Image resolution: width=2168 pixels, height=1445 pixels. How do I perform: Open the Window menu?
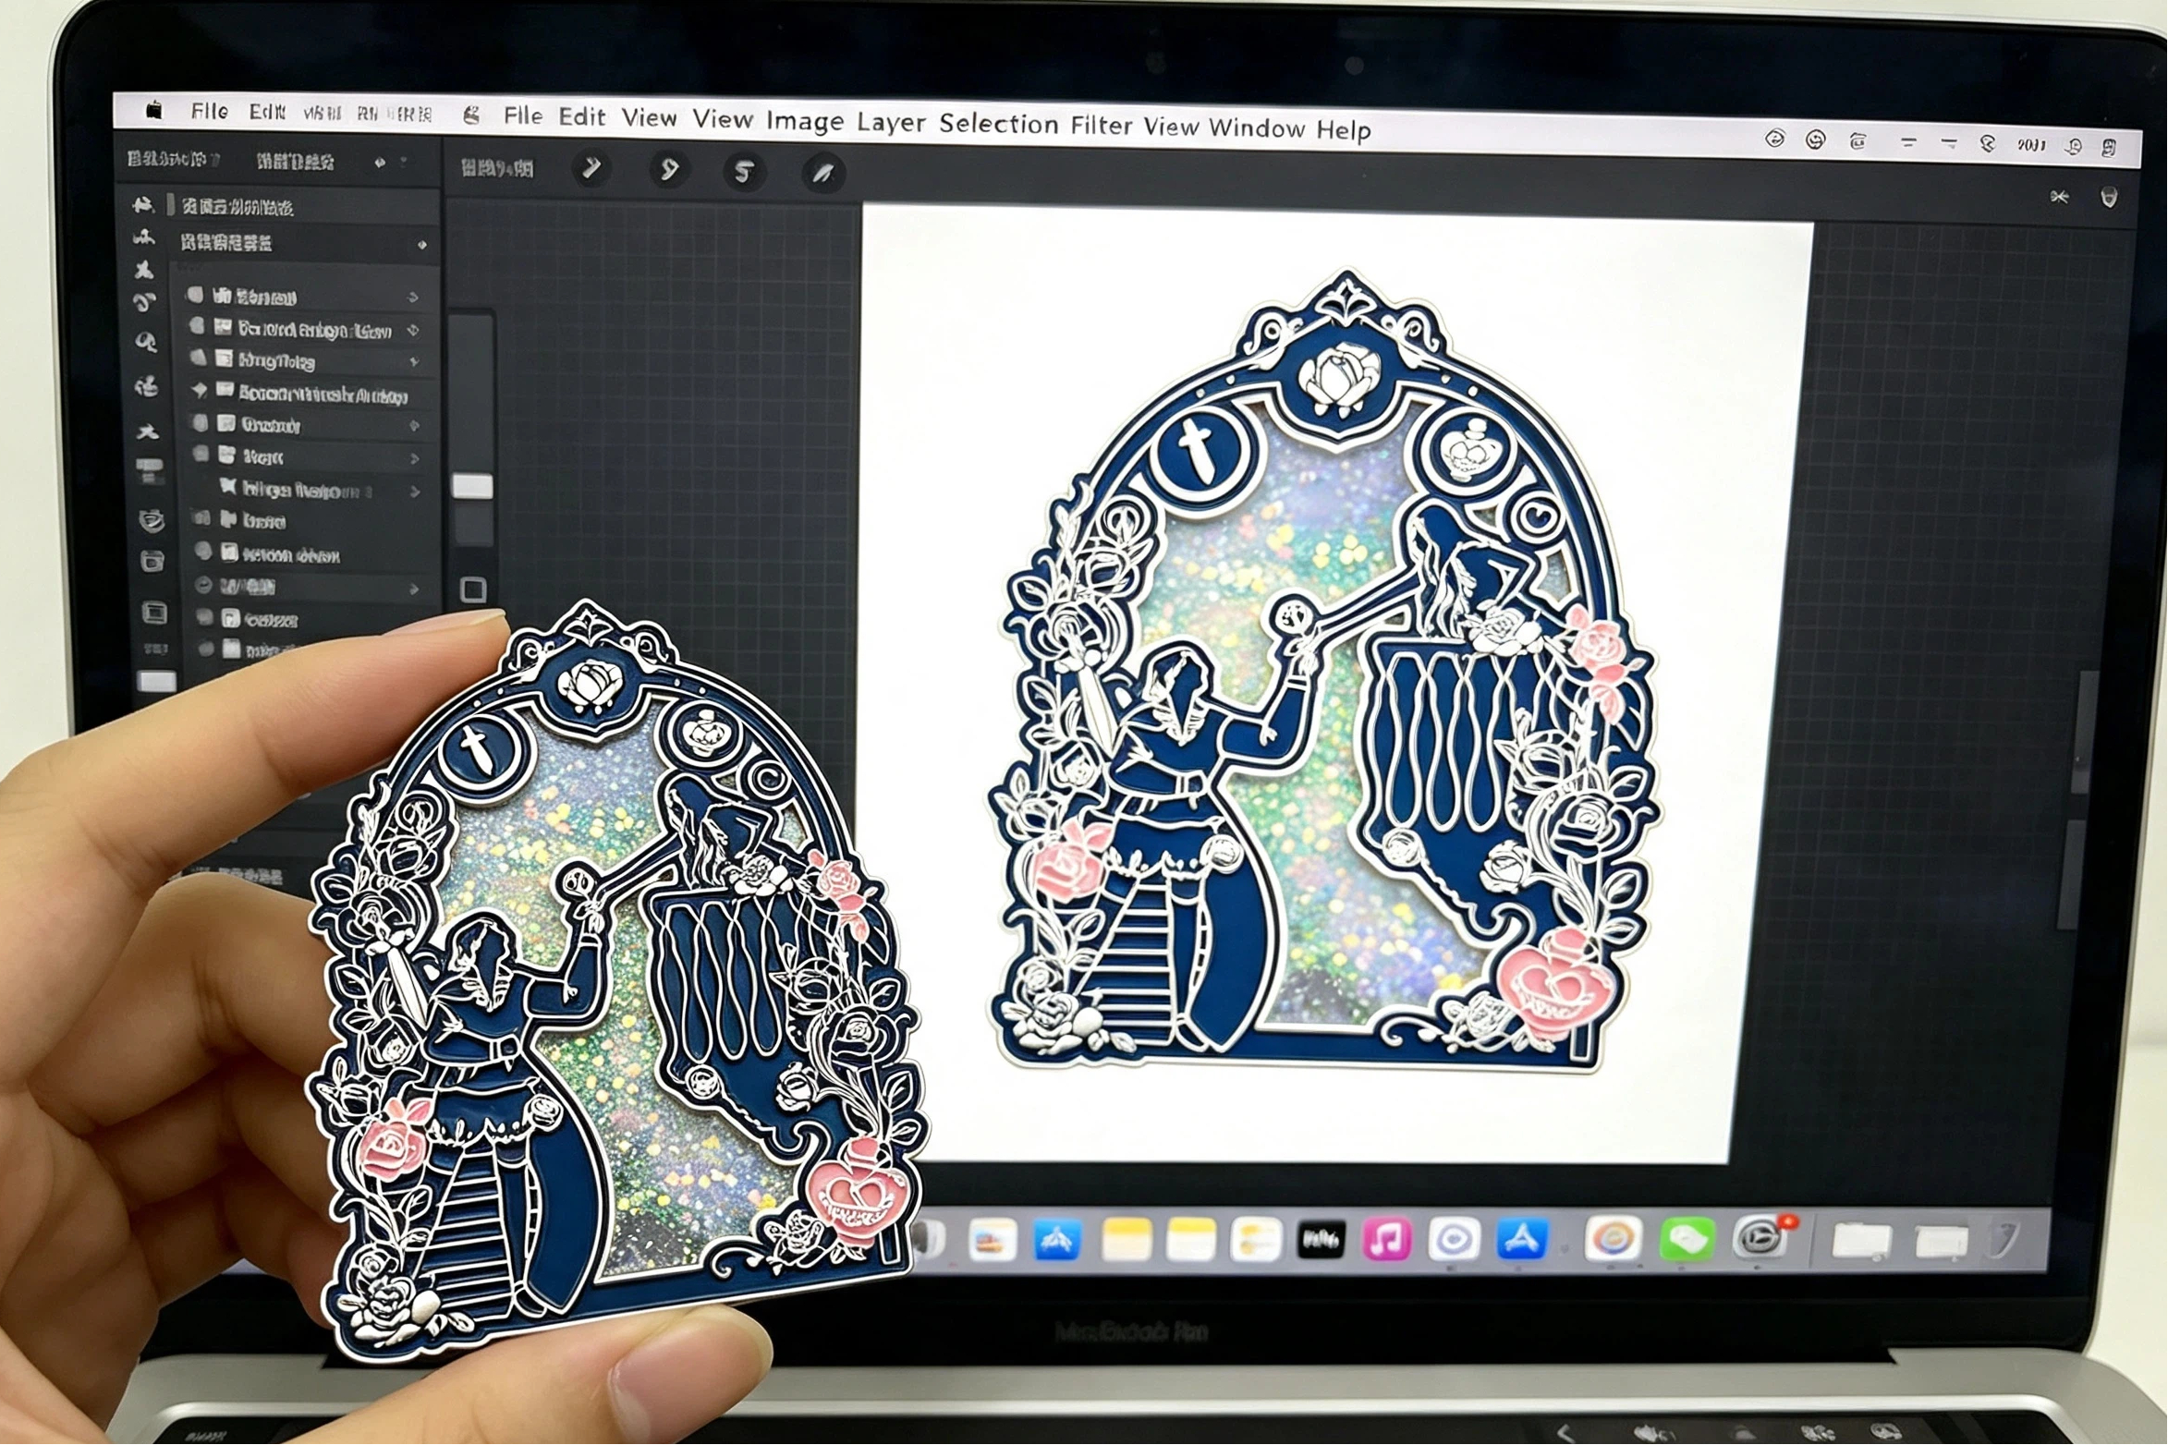[x=1257, y=127]
